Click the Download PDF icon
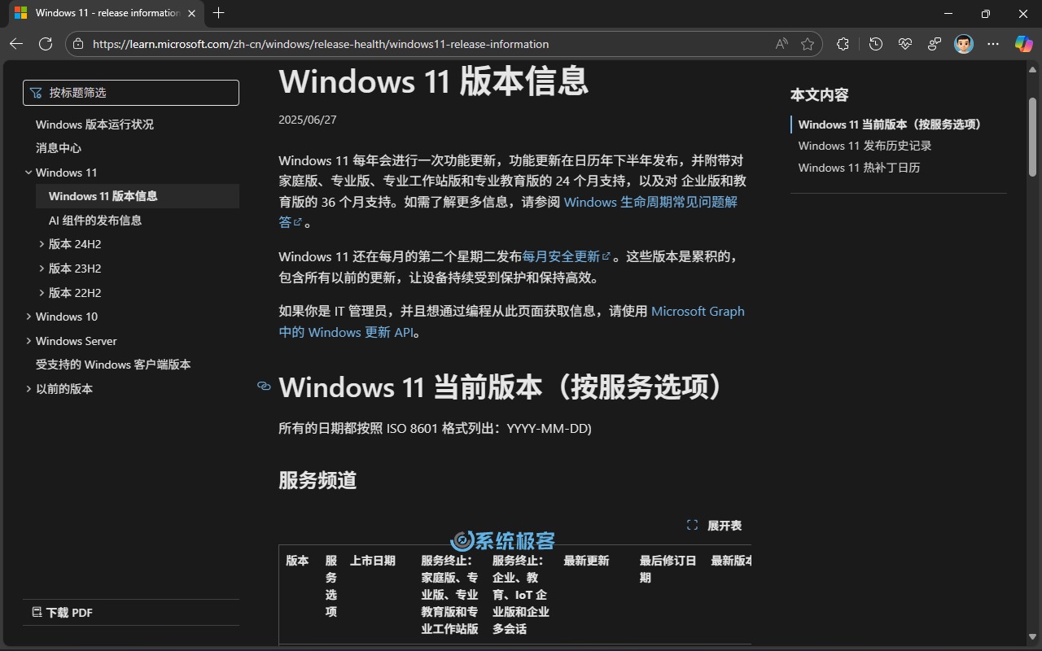The image size is (1042, 651). coord(37,612)
